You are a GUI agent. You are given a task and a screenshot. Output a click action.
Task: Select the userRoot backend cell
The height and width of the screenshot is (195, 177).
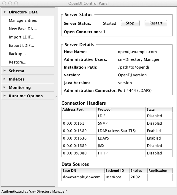pos(117,177)
